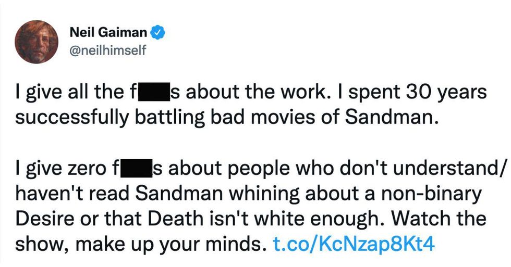Click the black censor bar after "zero"
Viewport: 511px width, 267px height.
134,169
